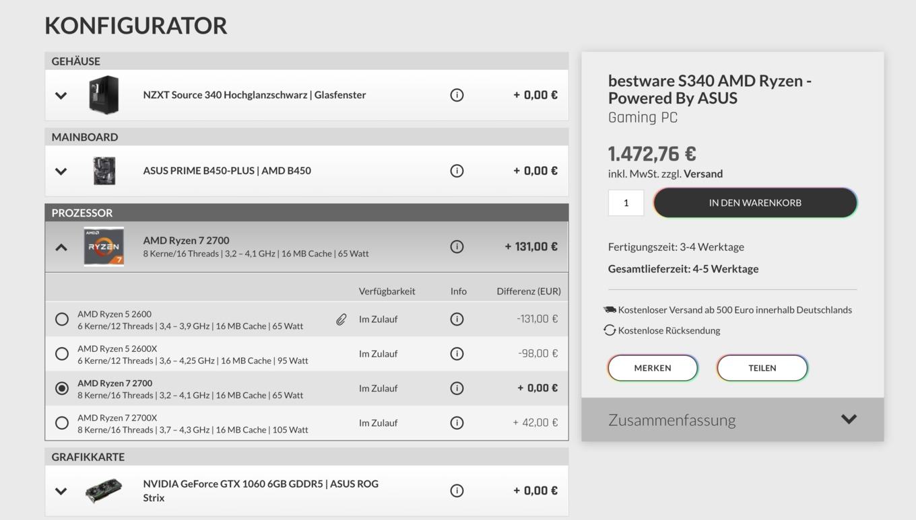The image size is (916, 520).
Task: Open info for NZXT Source 340 case
Action: (x=457, y=95)
